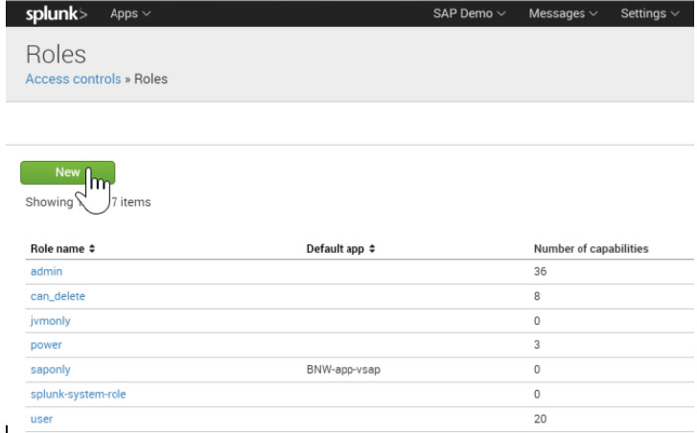The image size is (697, 433).
Task: Sort by Default app column
Action: pyautogui.click(x=340, y=248)
